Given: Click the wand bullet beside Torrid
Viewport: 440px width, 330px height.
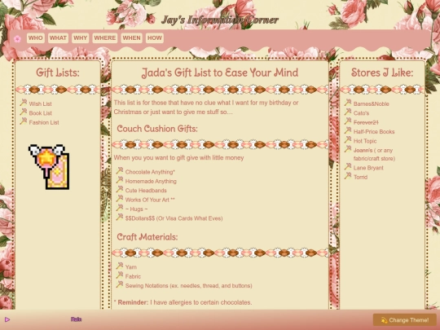Looking at the screenshot, I should 348,176.
